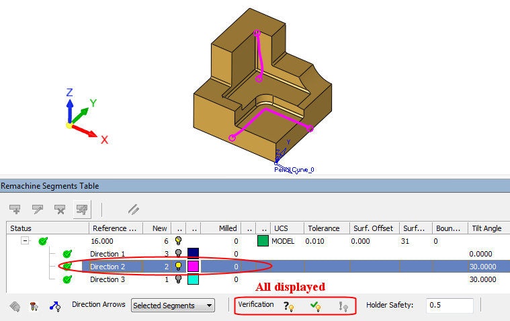The height and width of the screenshot is (321, 510).
Task: Click the magenta color swatch for Direction 2
Action: point(193,266)
